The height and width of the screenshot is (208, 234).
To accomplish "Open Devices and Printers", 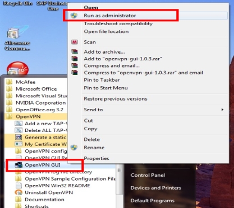I will point(155,188).
